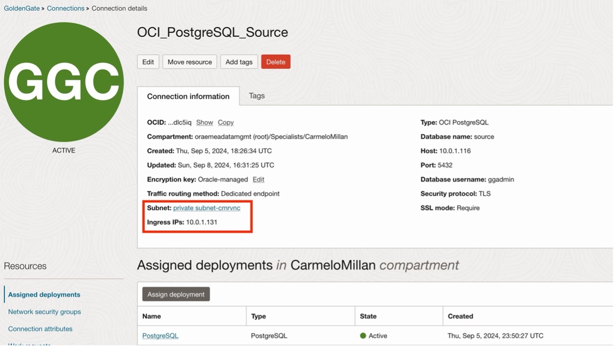Select the Connection information tab
The width and height of the screenshot is (615, 347).
pos(188,97)
